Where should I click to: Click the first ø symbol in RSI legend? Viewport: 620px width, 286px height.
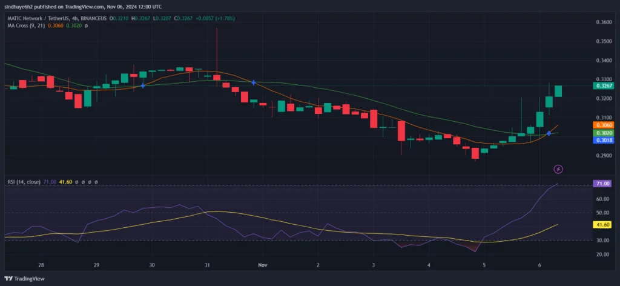pos(76,182)
